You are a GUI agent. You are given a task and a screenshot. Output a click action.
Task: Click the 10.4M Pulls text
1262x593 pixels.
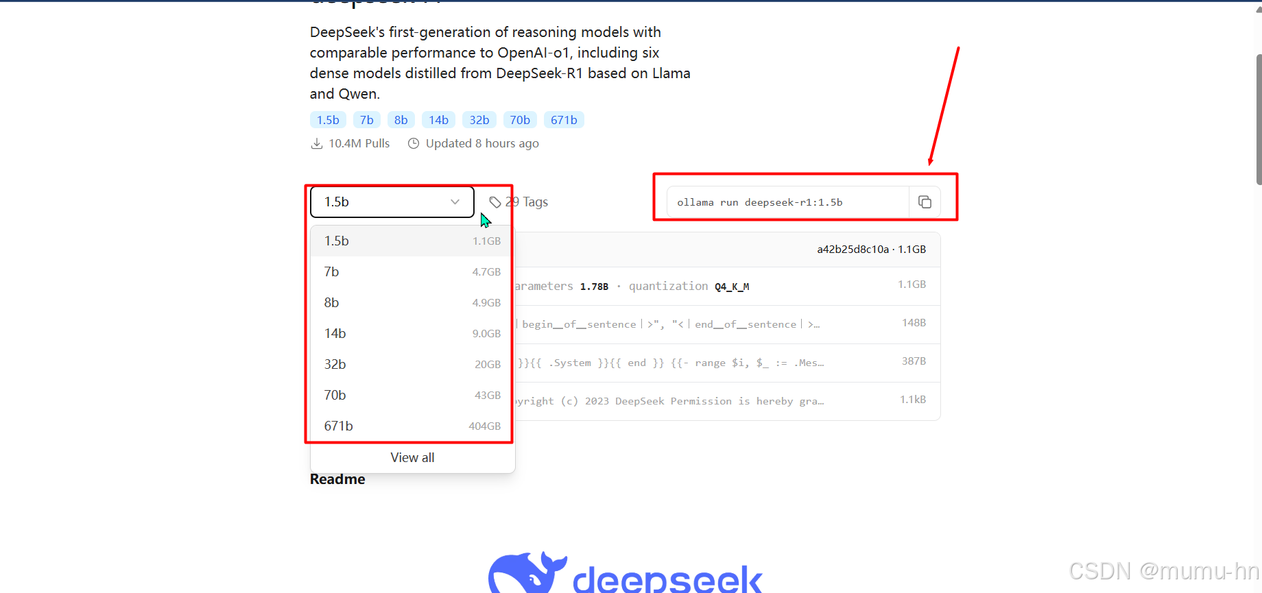(x=359, y=143)
